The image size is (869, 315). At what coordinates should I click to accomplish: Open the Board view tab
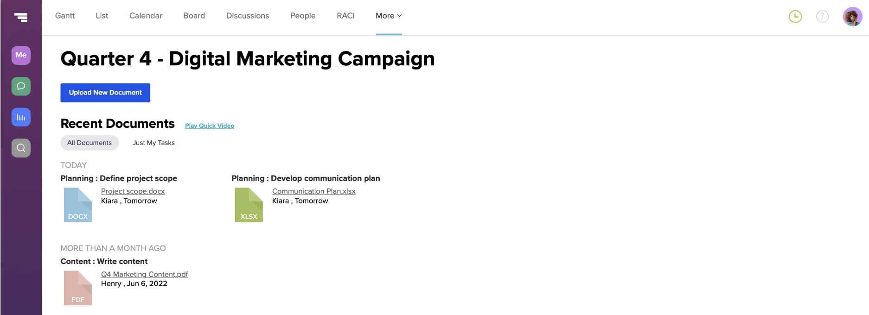194,15
